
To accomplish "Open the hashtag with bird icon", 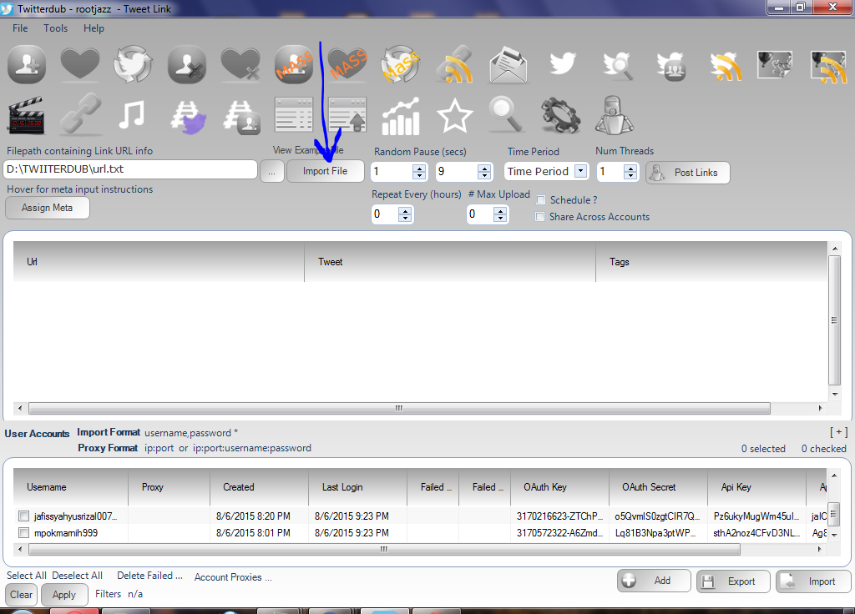I will [188, 117].
